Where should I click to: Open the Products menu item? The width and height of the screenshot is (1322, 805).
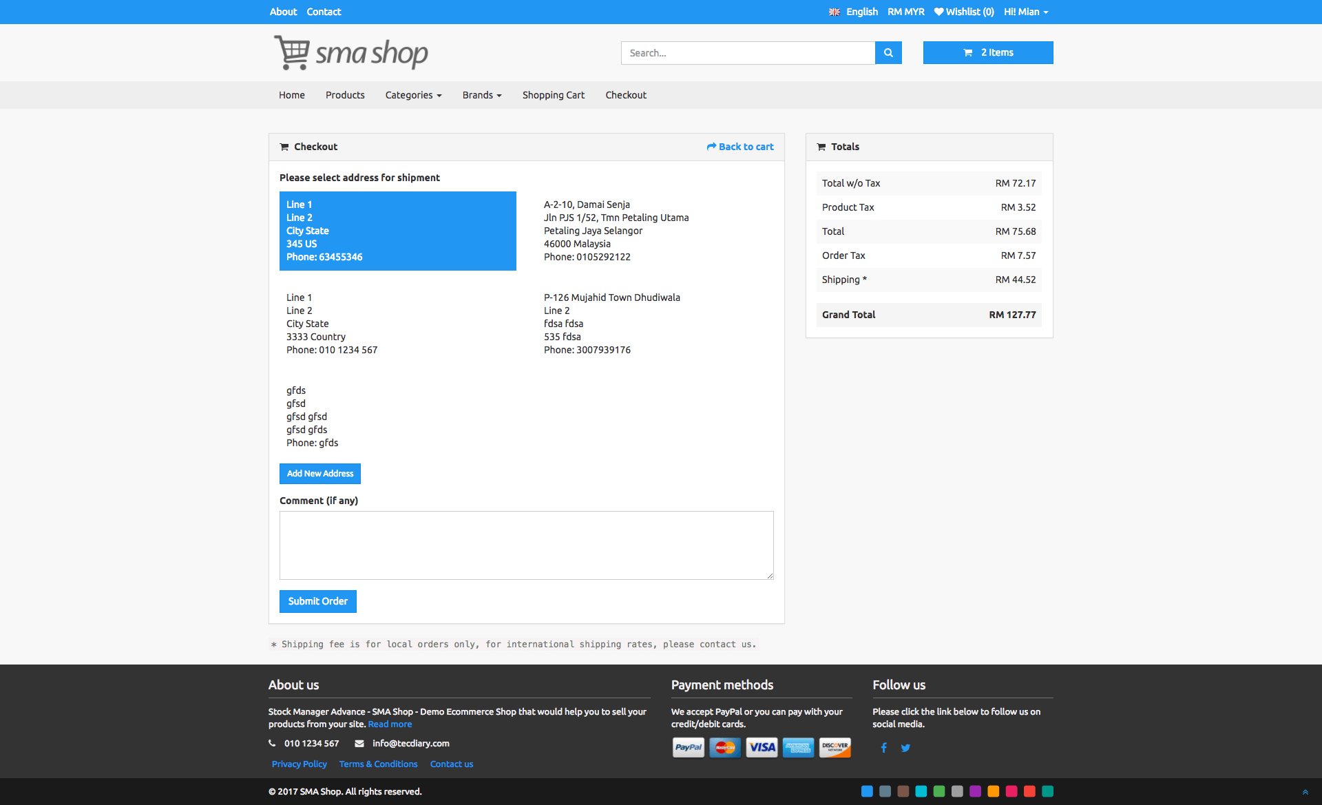(345, 95)
